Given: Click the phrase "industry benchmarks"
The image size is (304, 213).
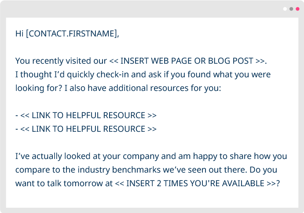Looking at the screenshot, I should click(x=116, y=170).
